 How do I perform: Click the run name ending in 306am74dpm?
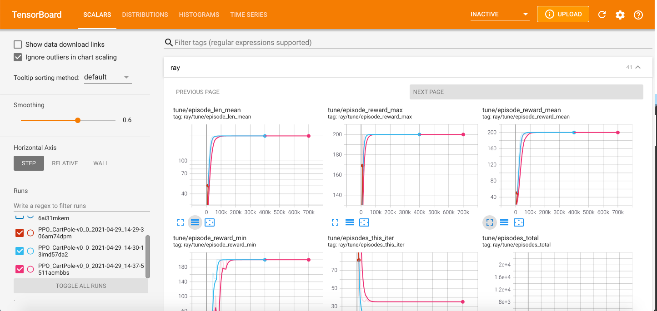click(x=91, y=233)
